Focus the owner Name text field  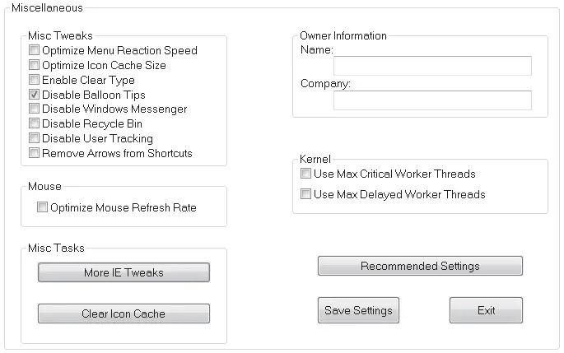pos(432,66)
